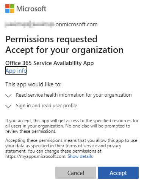Click the Permissions requested heading

(x=52, y=39)
